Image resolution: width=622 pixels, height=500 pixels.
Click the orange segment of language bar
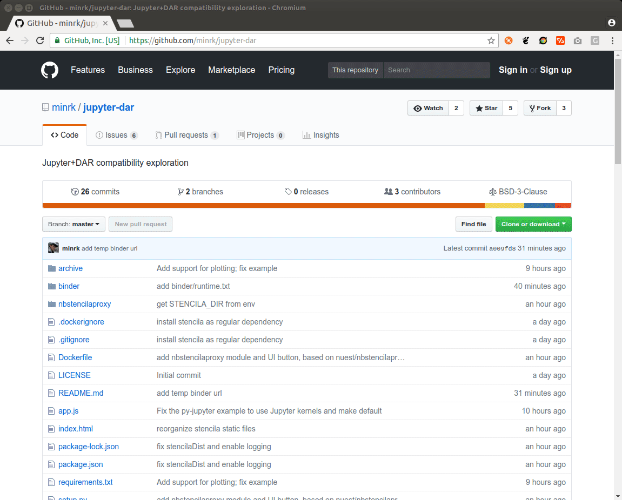(263, 205)
